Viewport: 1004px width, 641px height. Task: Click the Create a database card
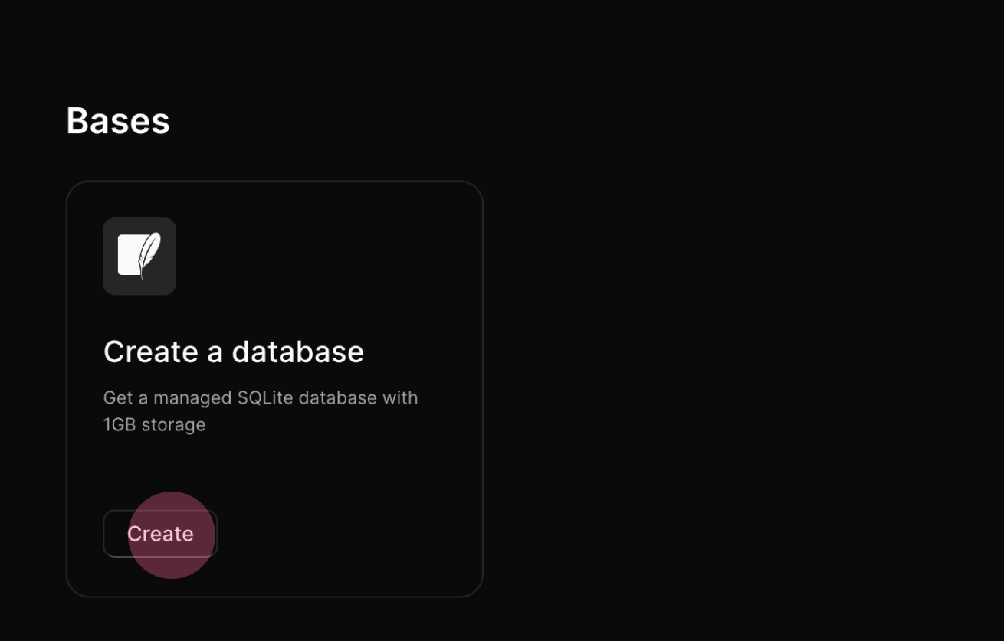[274, 389]
